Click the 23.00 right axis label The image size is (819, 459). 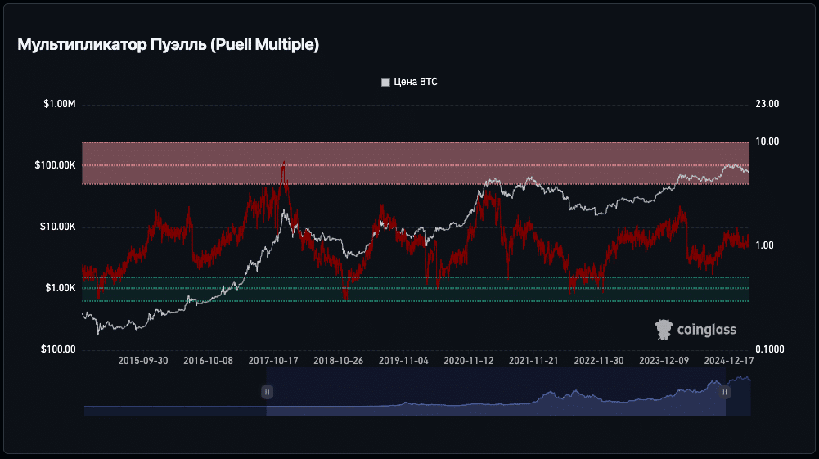click(x=767, y=104)
